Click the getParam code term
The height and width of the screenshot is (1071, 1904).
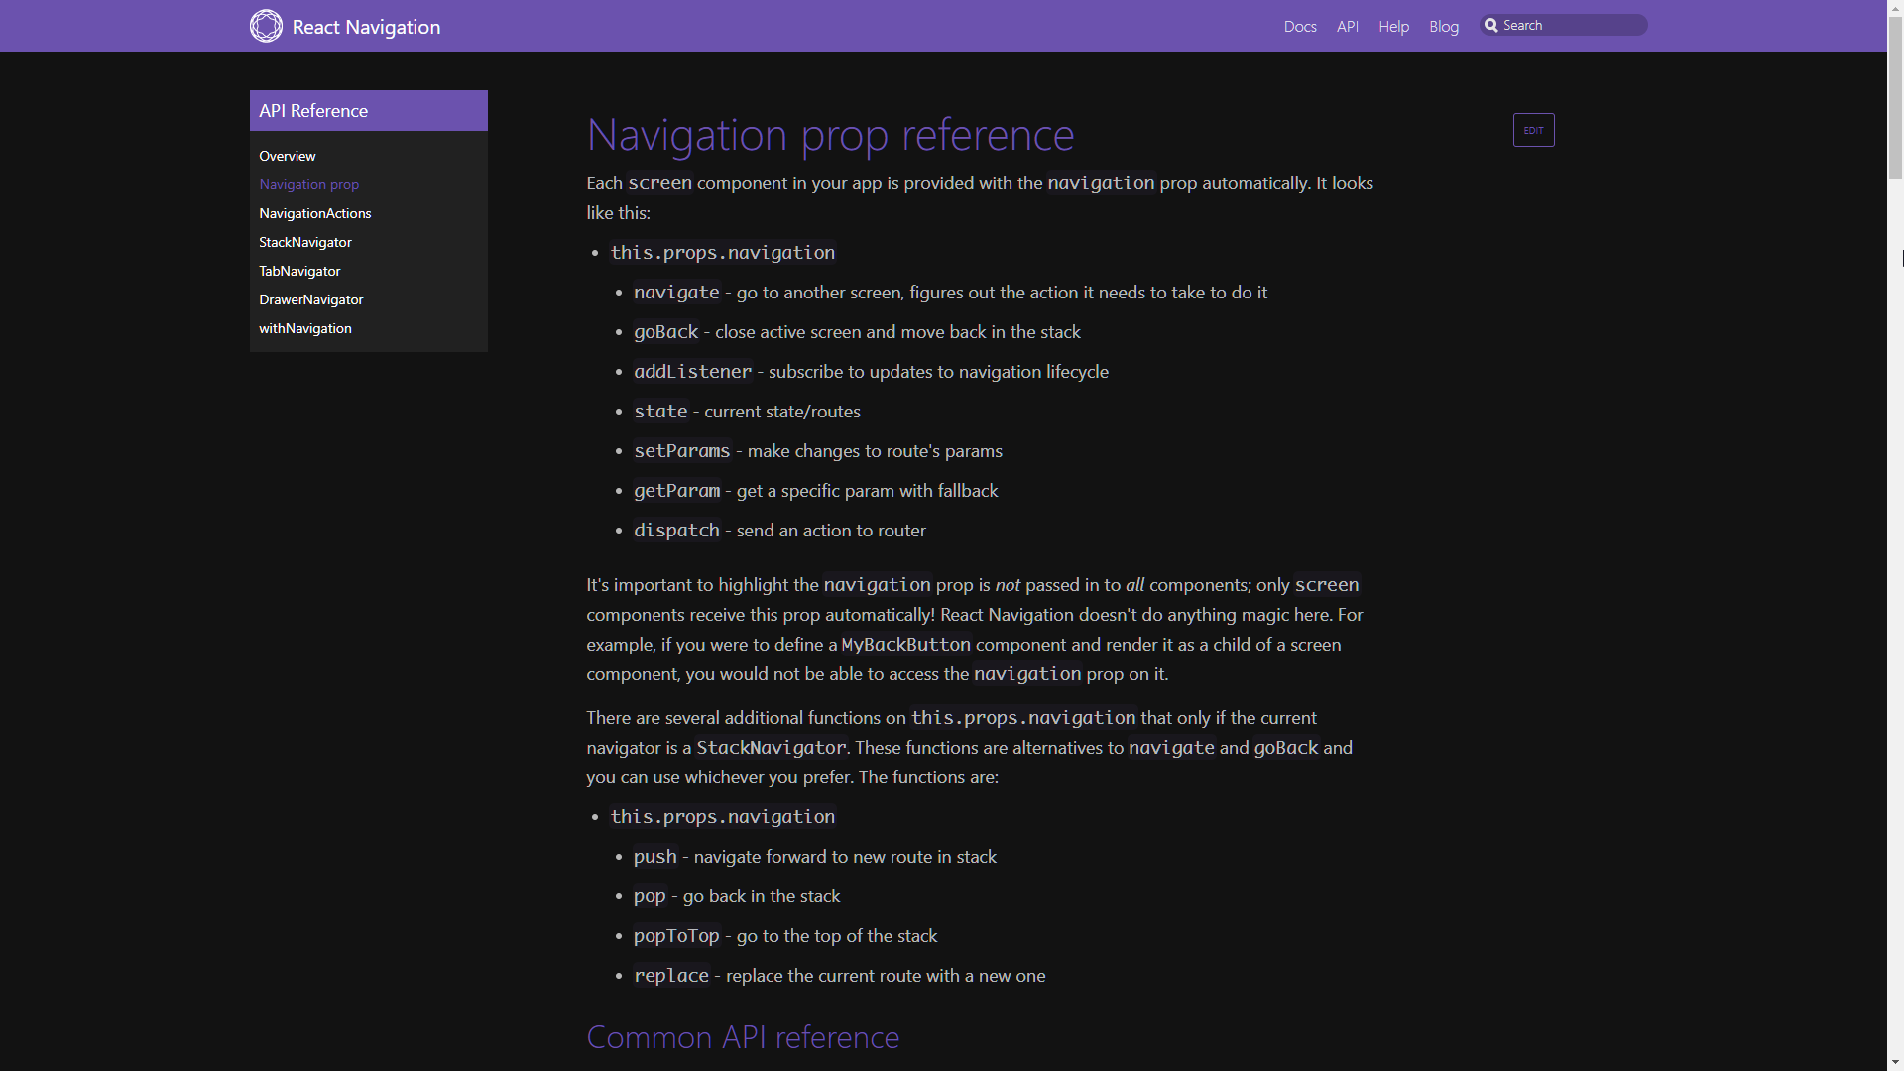(677, 491)
